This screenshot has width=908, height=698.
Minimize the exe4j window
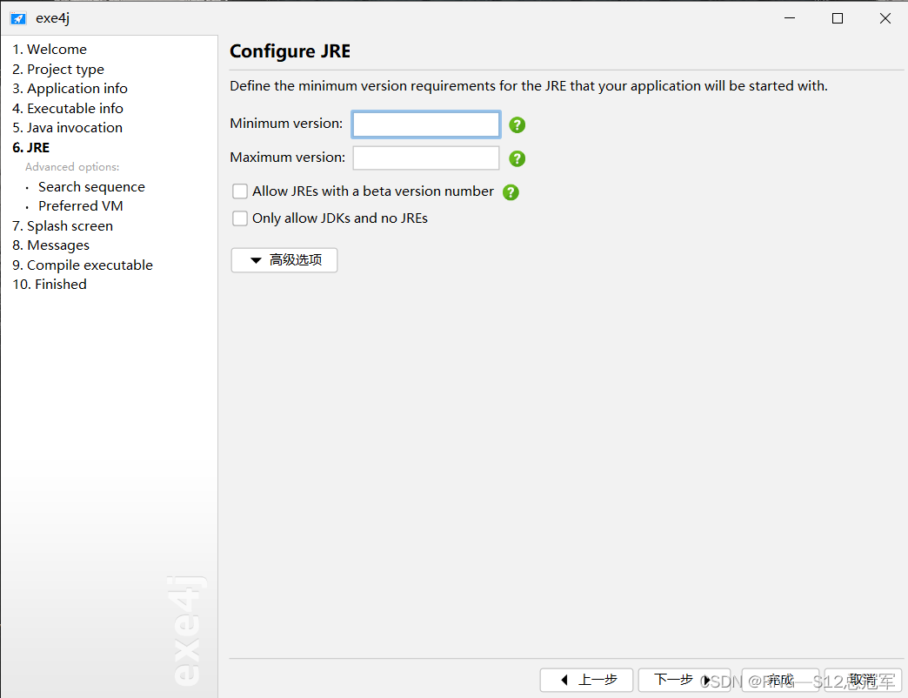790,18
